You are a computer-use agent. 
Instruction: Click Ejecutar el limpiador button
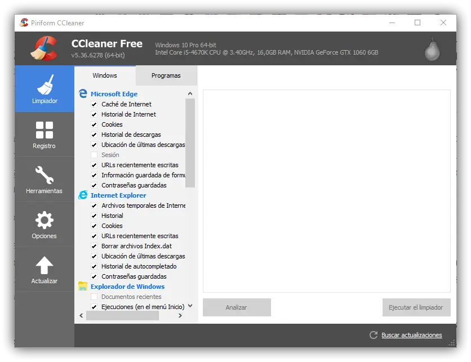(x=416, y=307)
